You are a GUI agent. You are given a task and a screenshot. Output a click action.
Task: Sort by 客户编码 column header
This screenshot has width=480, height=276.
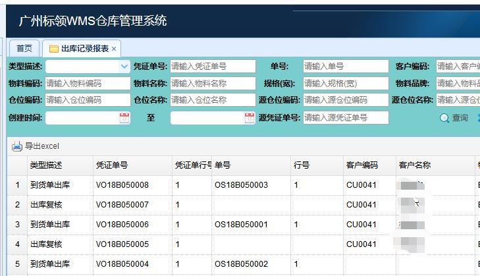(x=362, y=165)
